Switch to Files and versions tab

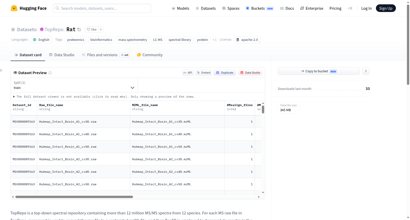point(106,55)
